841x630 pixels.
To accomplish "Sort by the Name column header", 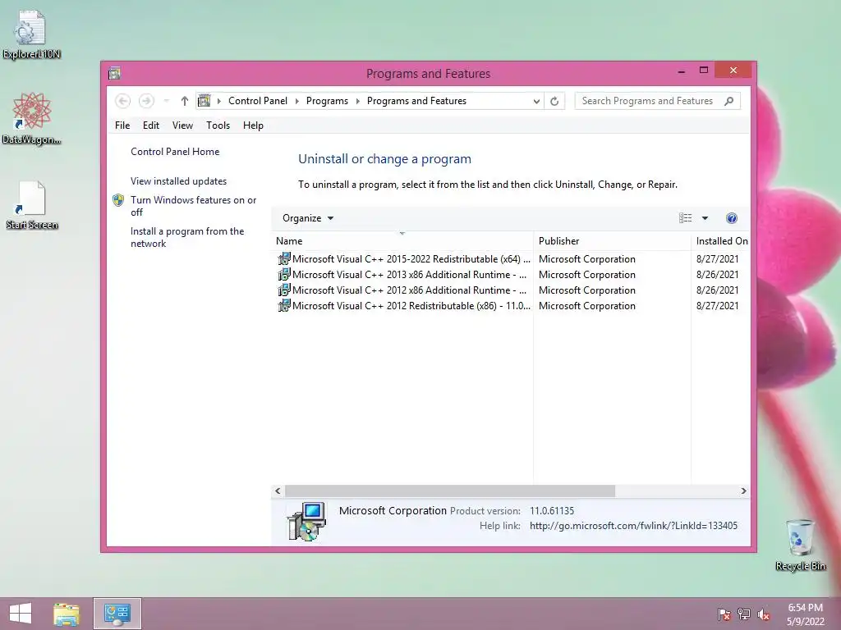I will pyautogui.click(x=402, y=241).
